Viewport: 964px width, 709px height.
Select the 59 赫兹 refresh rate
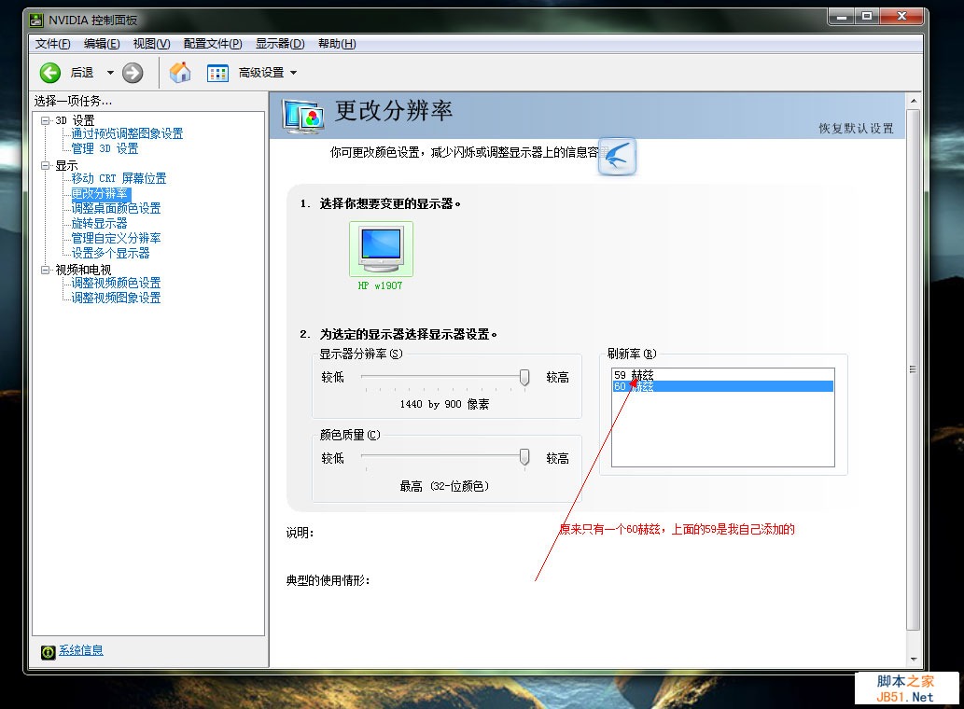(x=723, y=375)
